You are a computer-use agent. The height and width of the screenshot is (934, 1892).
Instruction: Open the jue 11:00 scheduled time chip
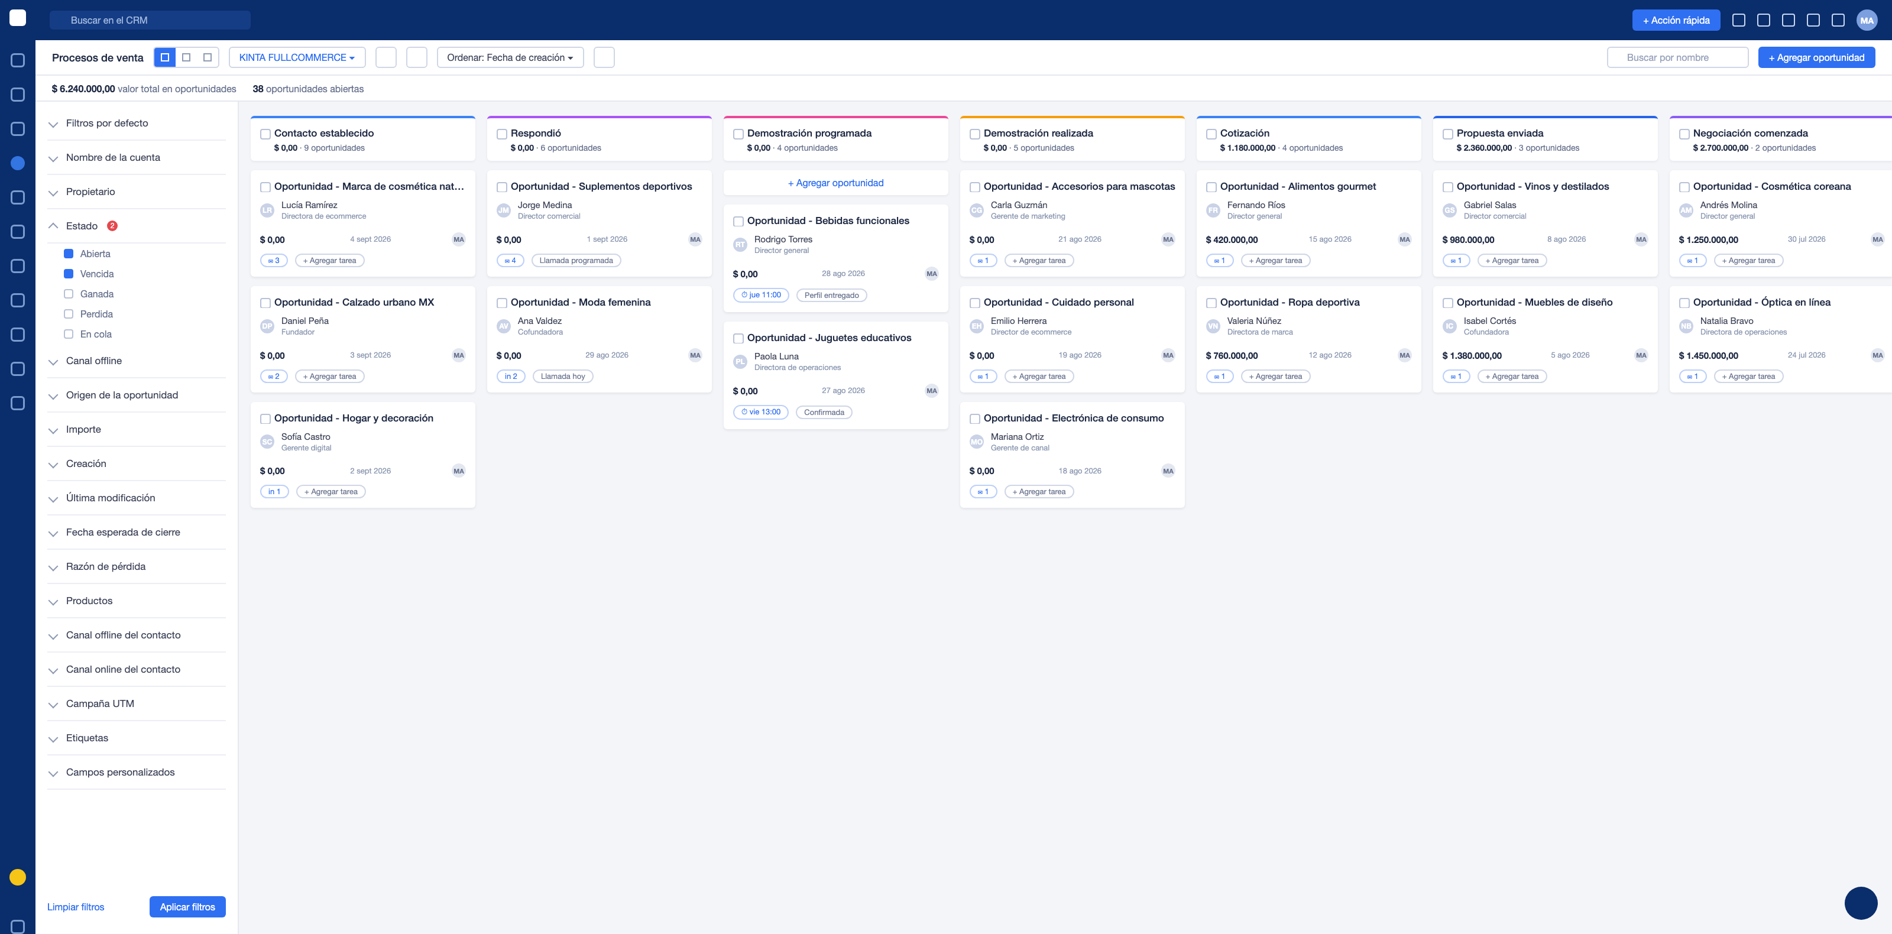[x=761, y=295]
